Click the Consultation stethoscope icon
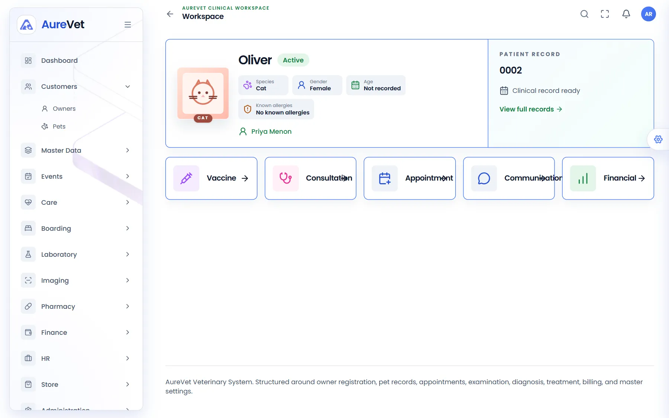This screenshot has width=669, height=418. (285, 178)
